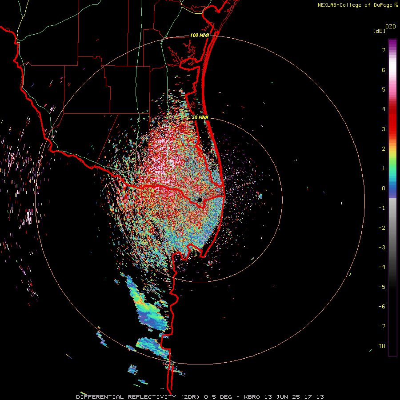Click the -5 scale value
The width and height of the screenshot is (400, 400).
pyautogui.click(x=382, y=287)
